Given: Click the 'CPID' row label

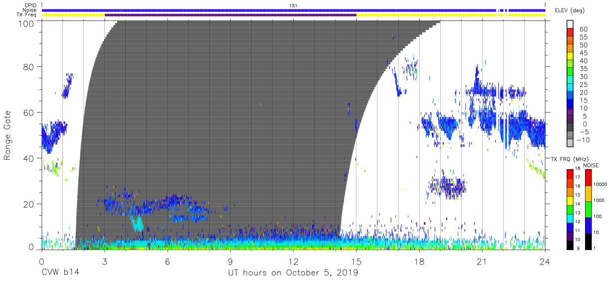Looking at the screenshot, I should (30, 5).
